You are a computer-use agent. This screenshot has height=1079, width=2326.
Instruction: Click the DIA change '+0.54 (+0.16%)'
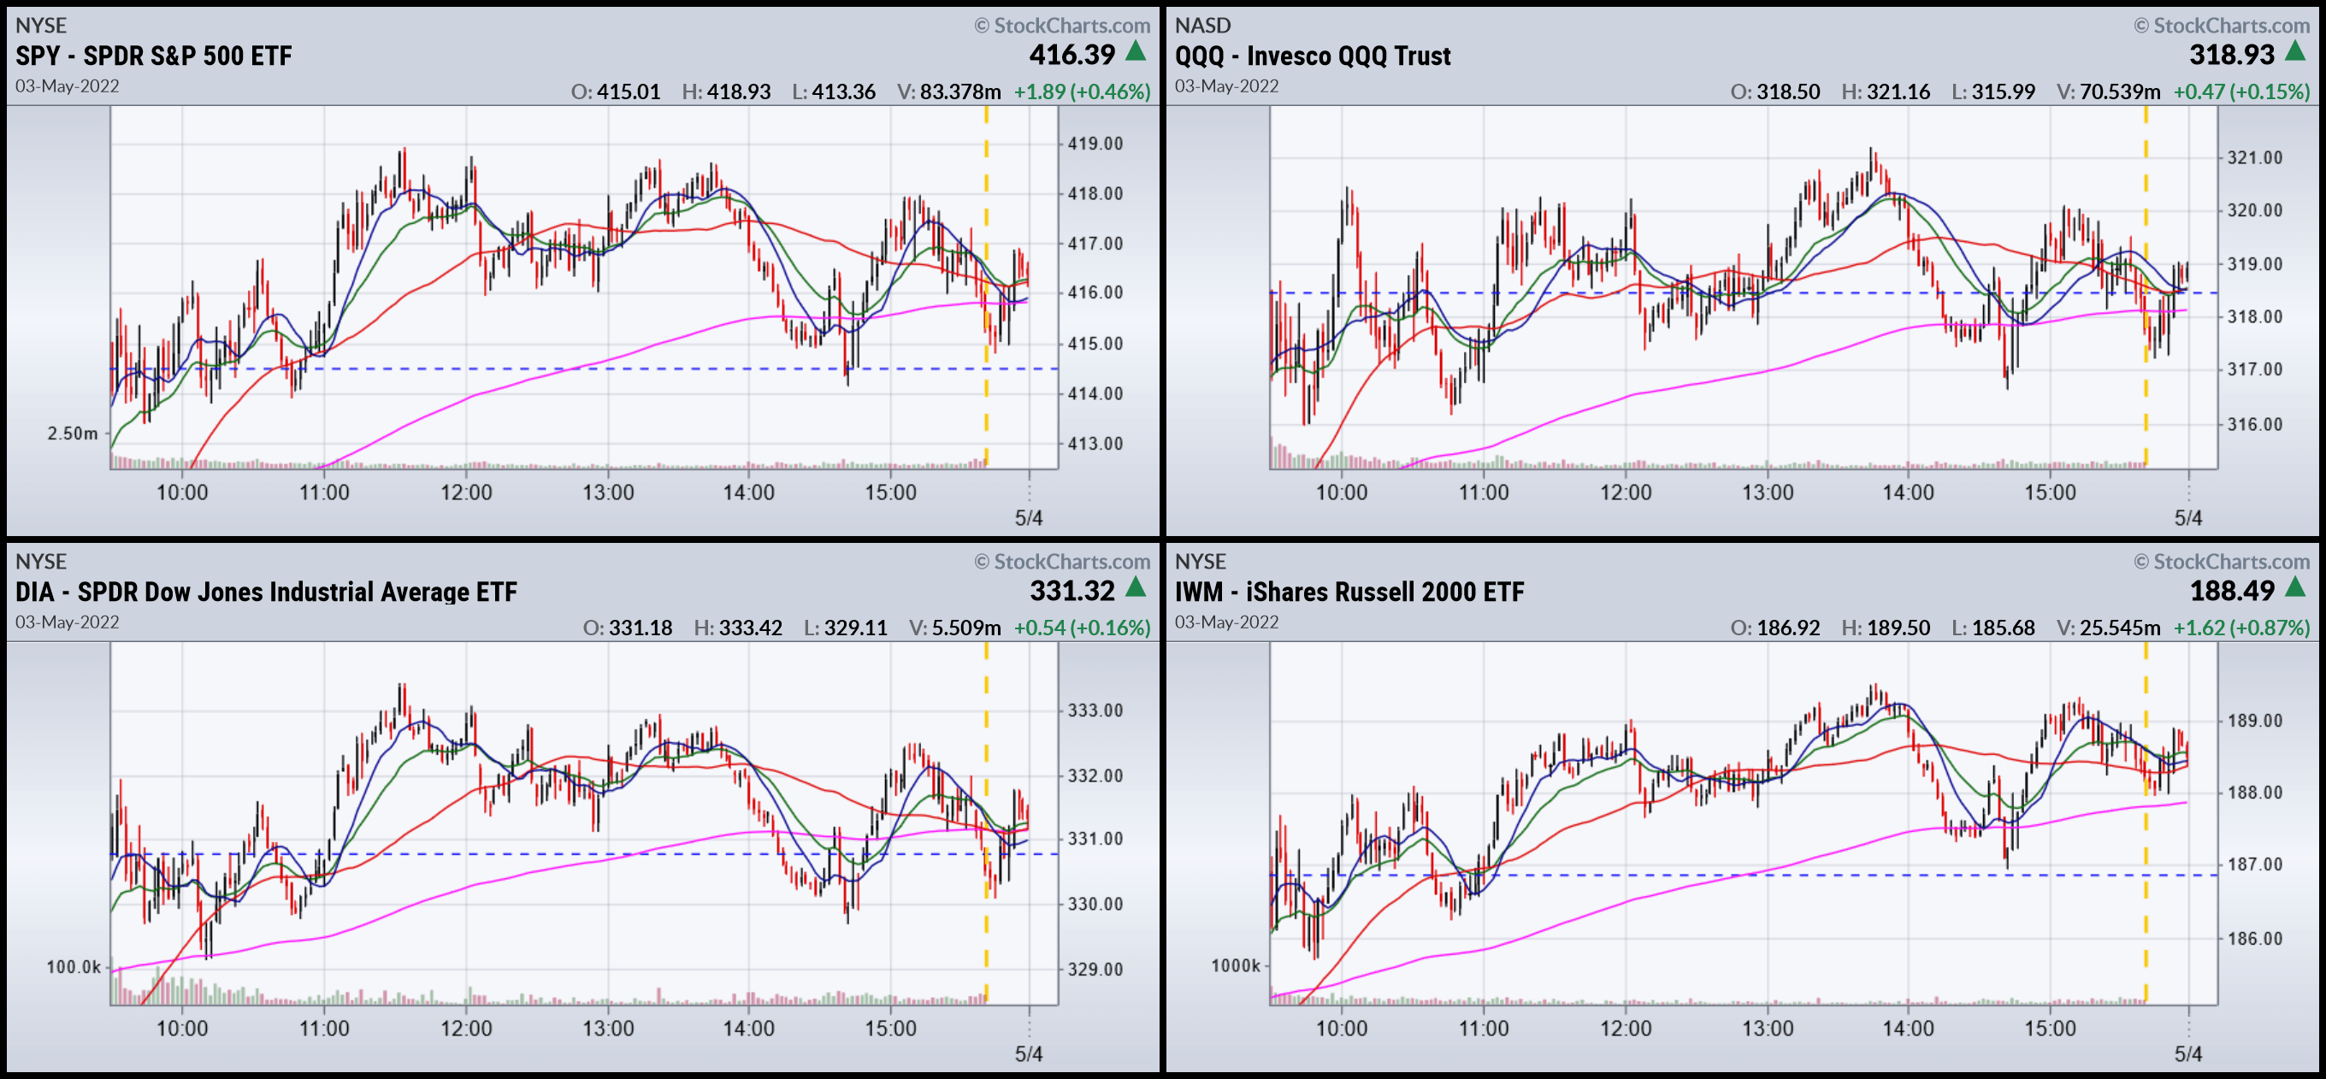point(1082,627)
